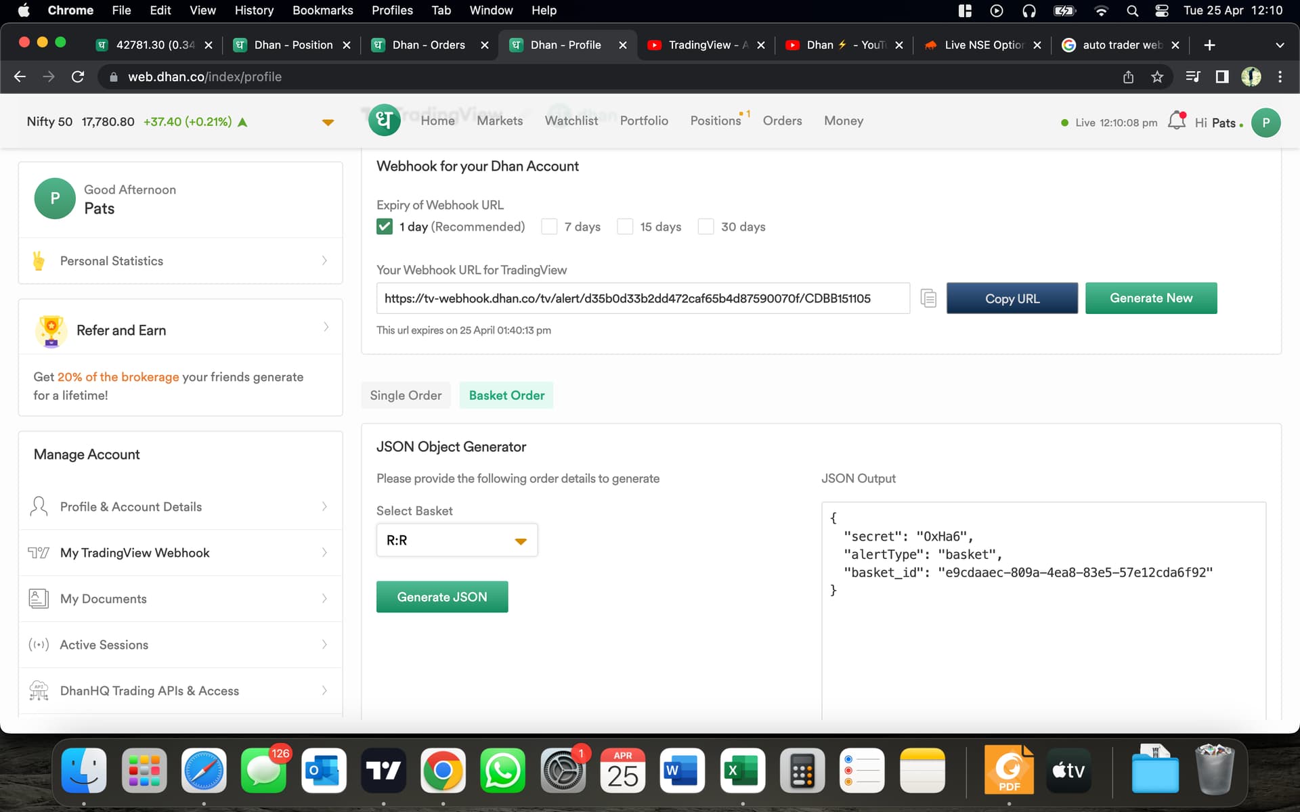Open TradingView app in the dock

click(x=383, y=771)
